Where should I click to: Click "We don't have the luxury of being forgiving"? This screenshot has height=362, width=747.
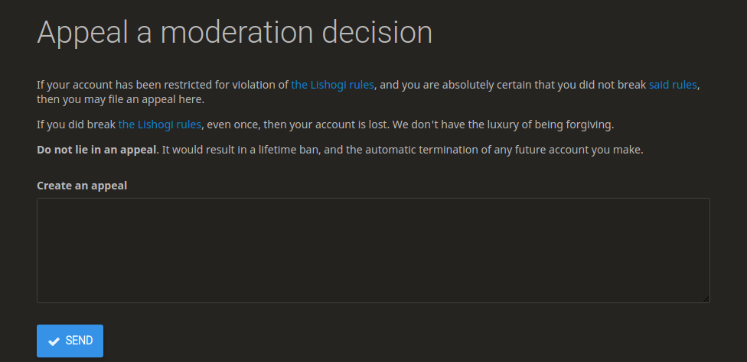click(x=504, y=124)
